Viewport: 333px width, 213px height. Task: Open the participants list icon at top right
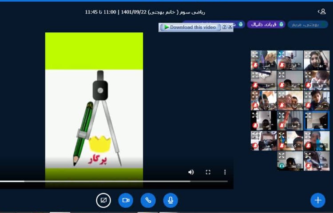click(322, 12)
